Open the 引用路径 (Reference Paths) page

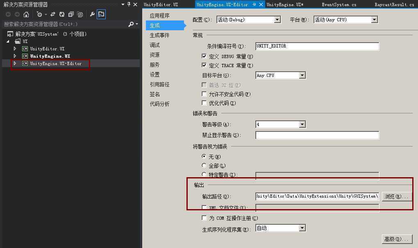[x=160, y=84]
